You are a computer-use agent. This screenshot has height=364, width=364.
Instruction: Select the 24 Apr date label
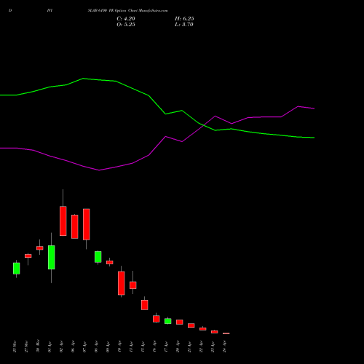click(x=224, y=347)
